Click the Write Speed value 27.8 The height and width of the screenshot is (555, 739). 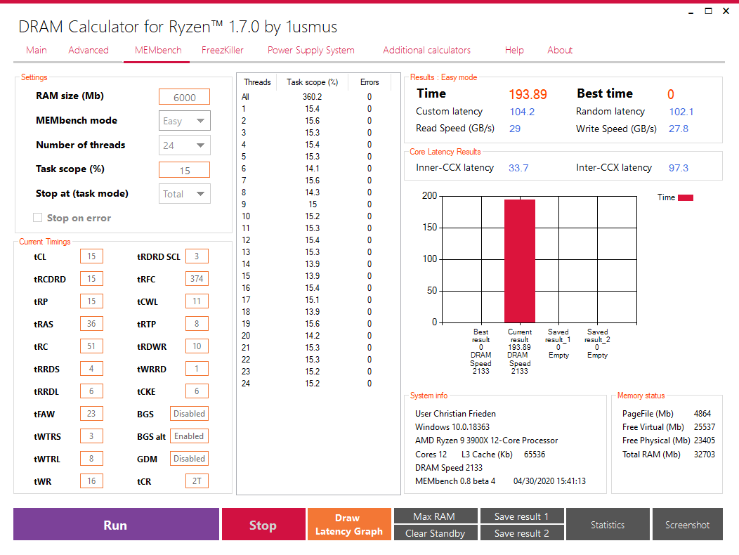[679, 129]
